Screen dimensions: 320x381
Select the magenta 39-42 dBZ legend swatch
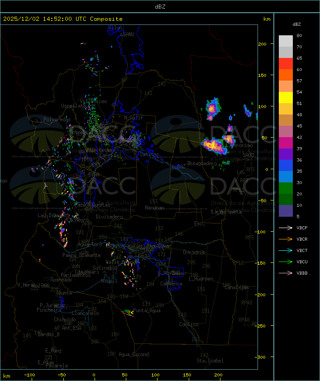click(x=286, y=143)
